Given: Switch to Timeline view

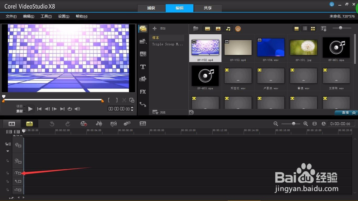Looking at the screenshot, I should tap(29, 124).
